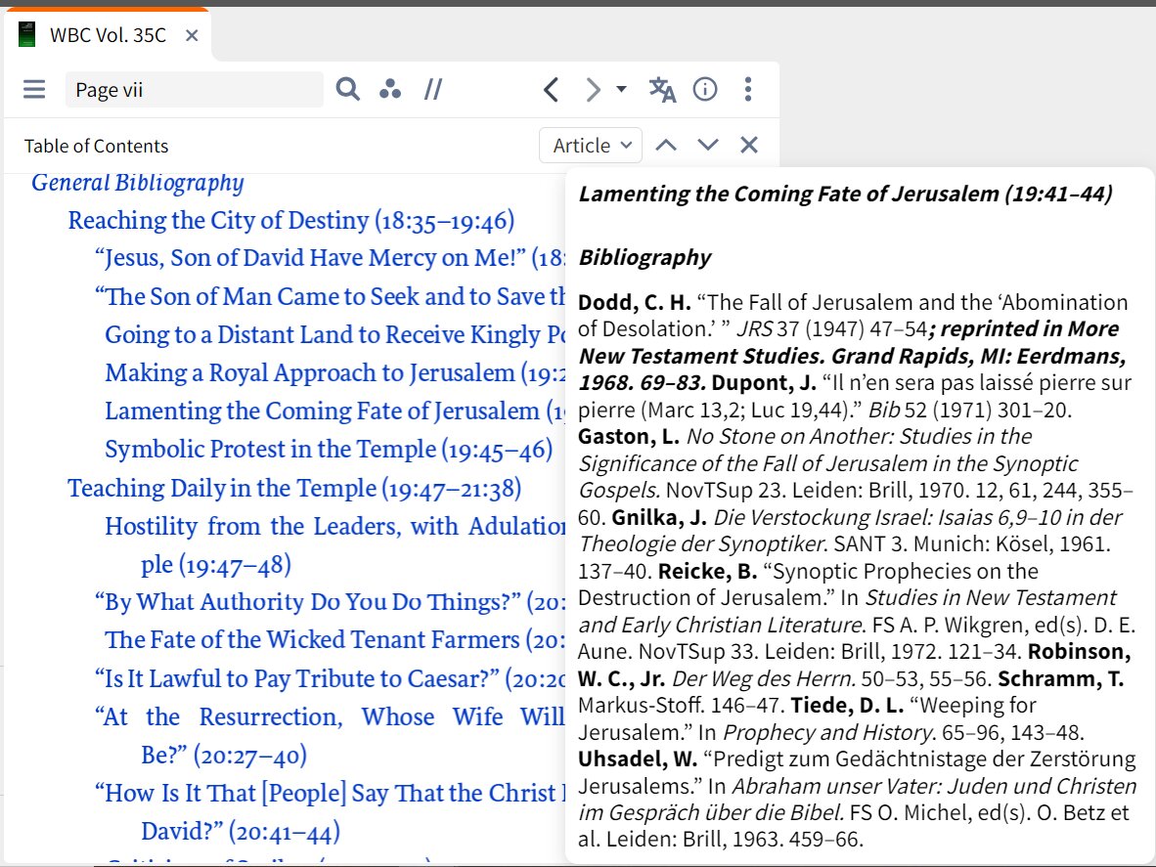
Task: Open Reaching the City of Destiny section
Action: pyautogui.click(x=291, y=220)
